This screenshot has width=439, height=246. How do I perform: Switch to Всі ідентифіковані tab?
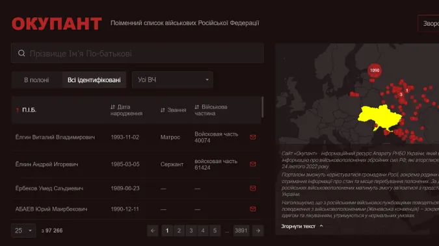94,80
